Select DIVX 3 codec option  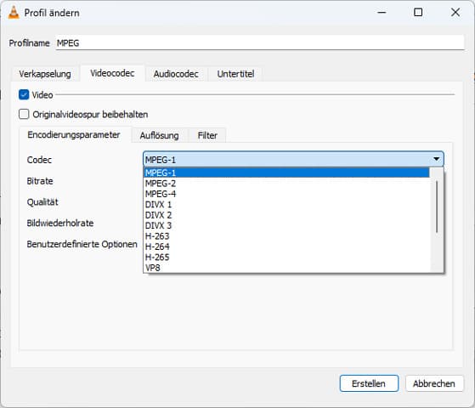pyautogui.click(x=286, y=226)
